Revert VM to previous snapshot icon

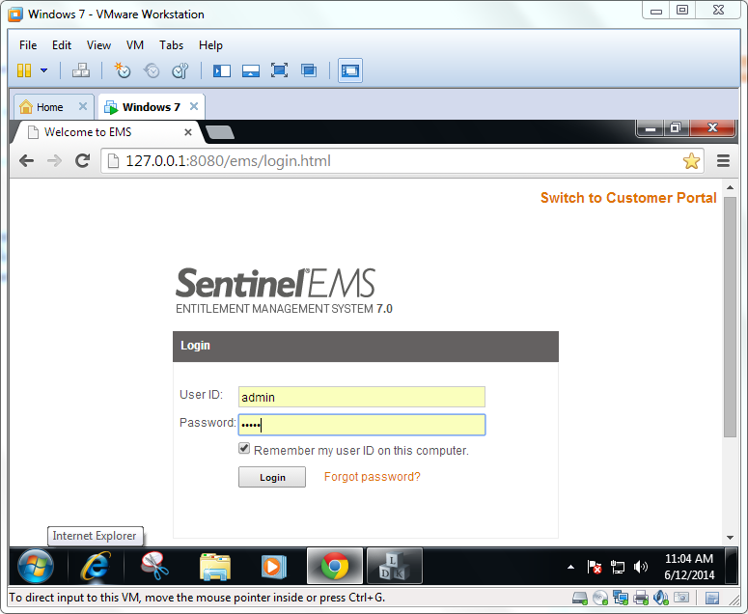[152, 70]
